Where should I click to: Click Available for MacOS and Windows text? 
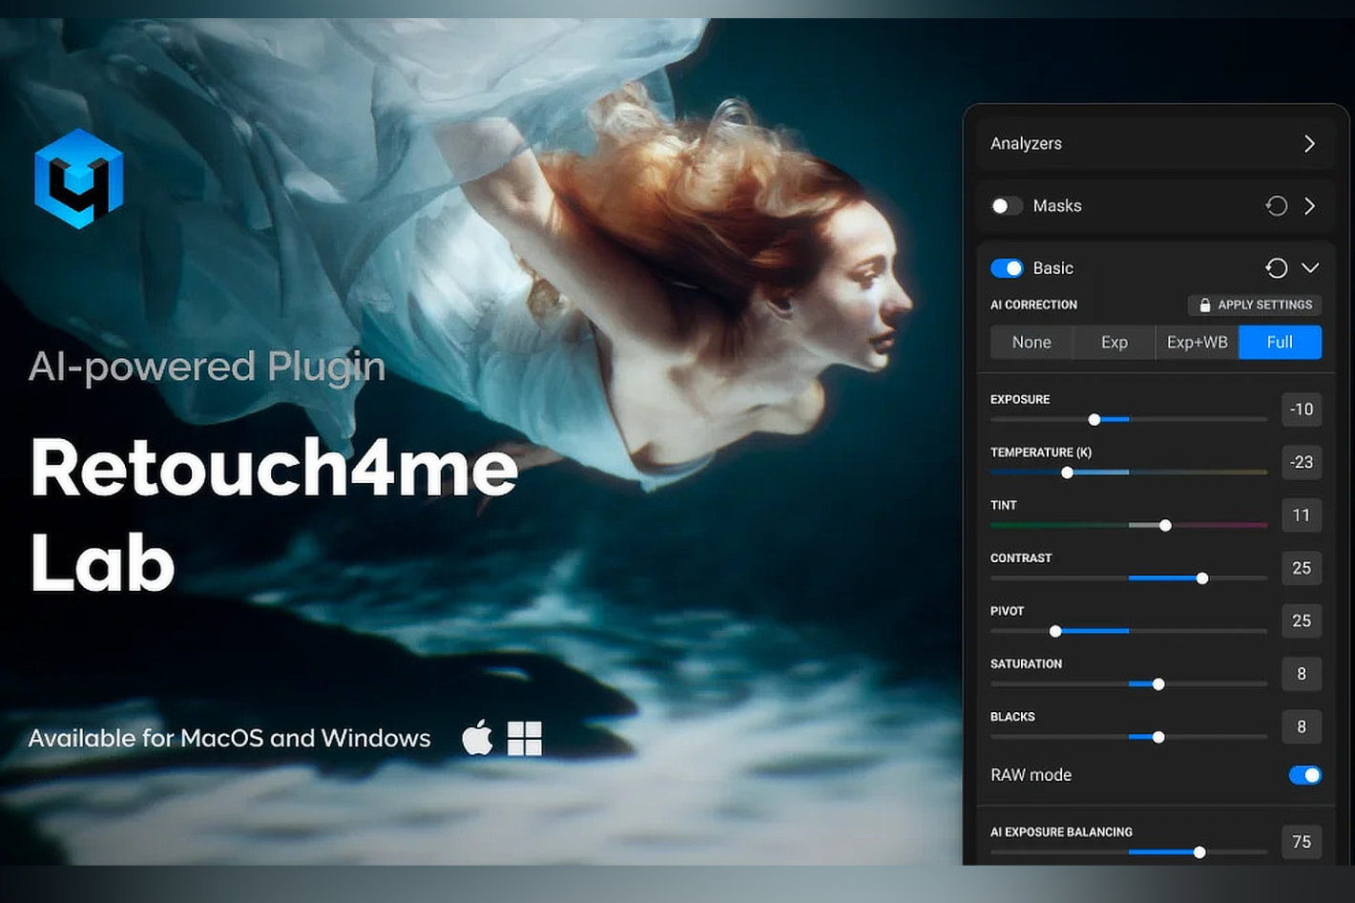pos(229,738)
